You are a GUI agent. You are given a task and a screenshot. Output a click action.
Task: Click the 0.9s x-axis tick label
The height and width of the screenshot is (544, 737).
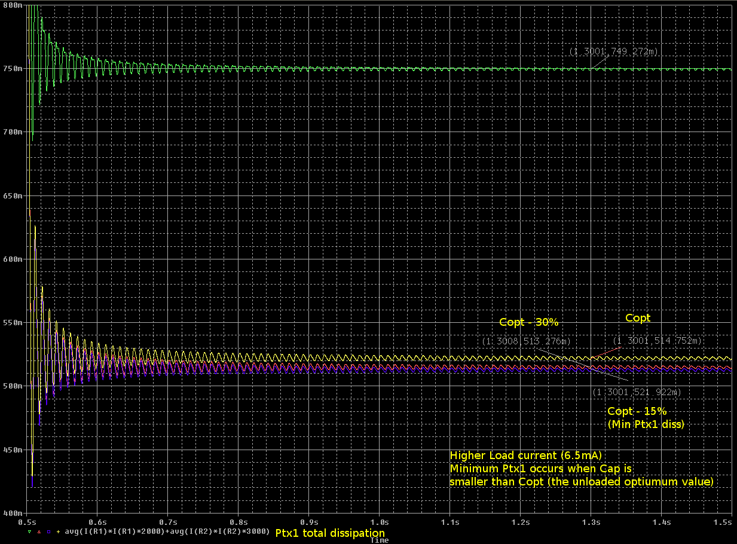309,522
